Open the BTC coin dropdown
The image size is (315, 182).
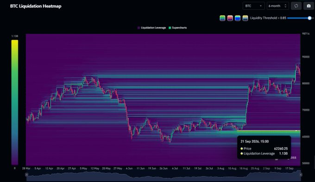point(253,6)
